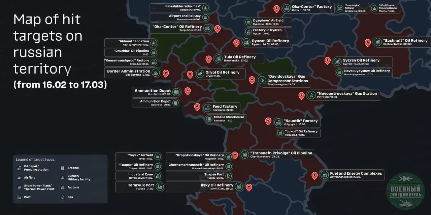Screen dimensions: 431x215
Task: Click the arsenal icon next to Ammunition Depot Kurchatov
Action: point(176,92)
